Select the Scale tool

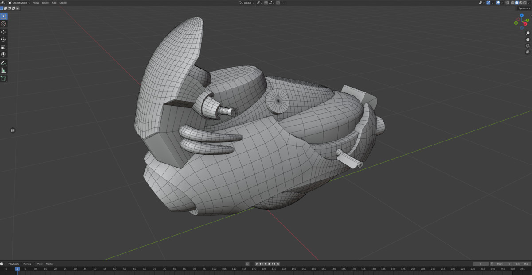pyautogui.click(x=3, y=47)
